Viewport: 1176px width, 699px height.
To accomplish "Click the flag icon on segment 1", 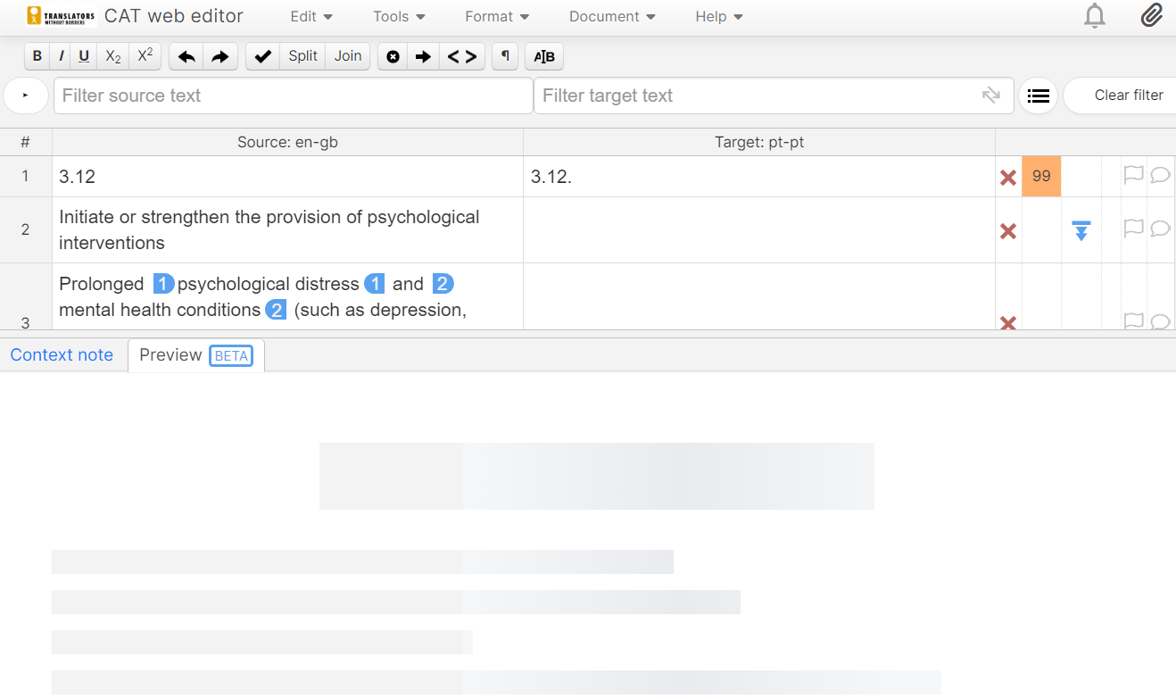I will click(x=1133, y=175).
